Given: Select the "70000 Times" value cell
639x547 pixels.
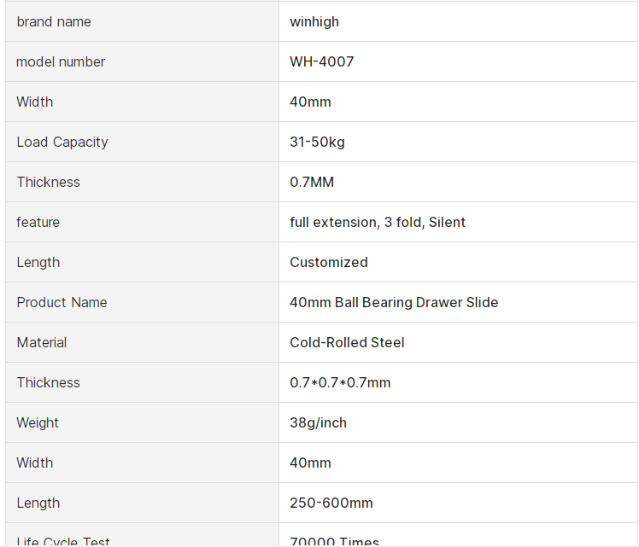Looking at the screenshot, I should tap(334, 541).
